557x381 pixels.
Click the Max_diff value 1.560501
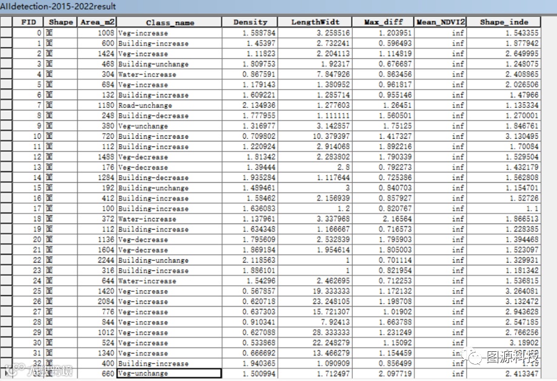[x=383, y=116]
